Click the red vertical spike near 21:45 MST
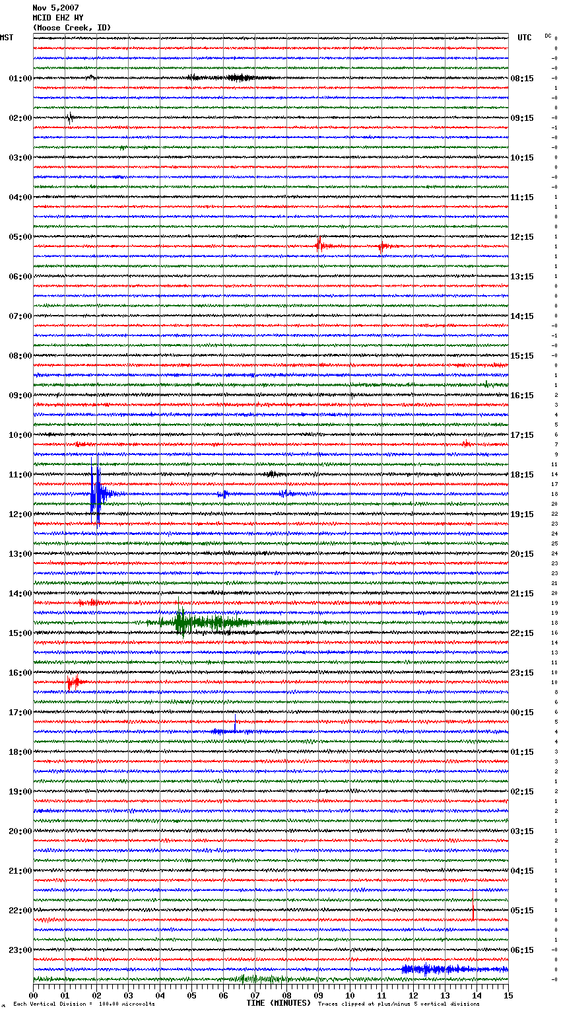Screen dimensions: 561x1013 pos(473,905)
